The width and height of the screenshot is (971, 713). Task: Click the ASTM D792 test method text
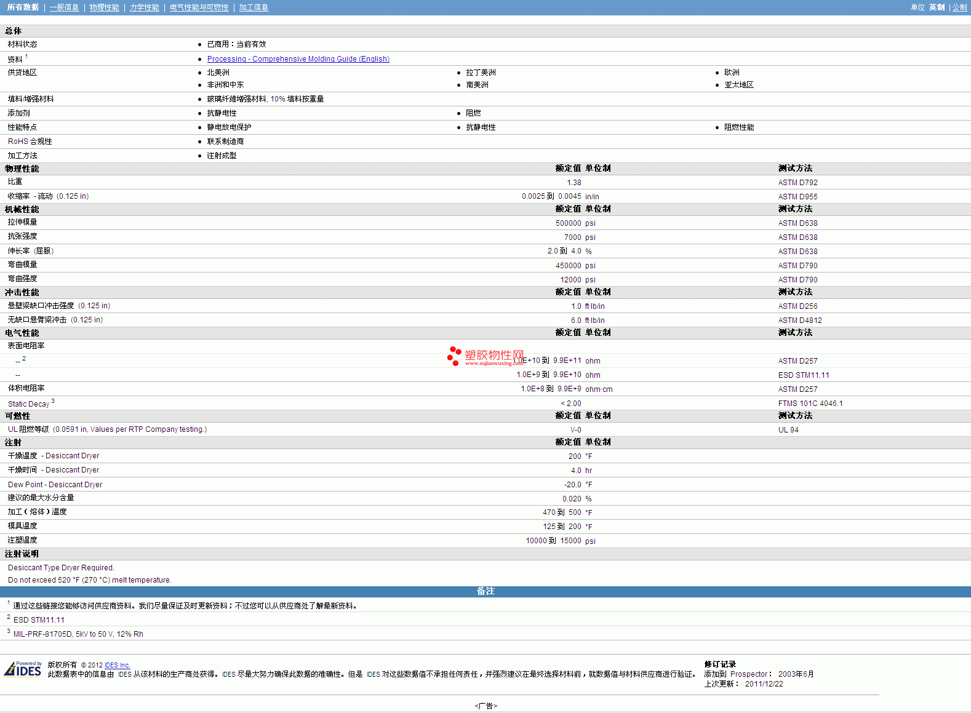click(x=797, y=183)
